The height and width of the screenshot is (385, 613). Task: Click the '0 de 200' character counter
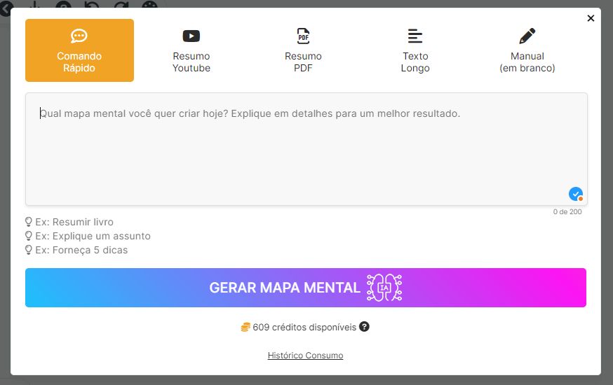(x=567, y=212)
